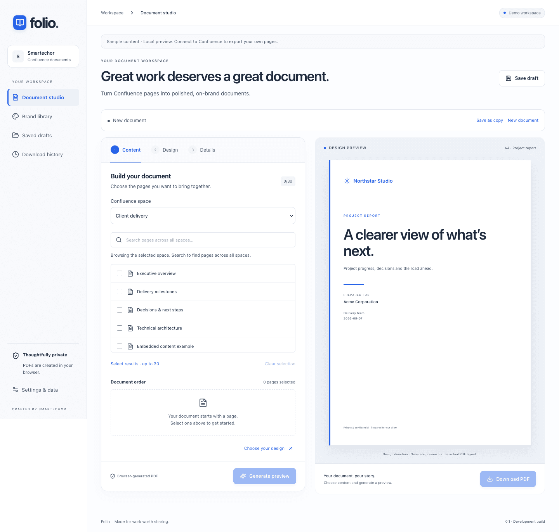Open Download history in the sidebar

(x=43, y=154)
